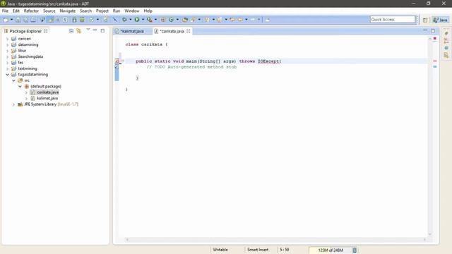The image size is (452, 254).
Task: Expand the JRE System Library node
Action: point(13,104)
